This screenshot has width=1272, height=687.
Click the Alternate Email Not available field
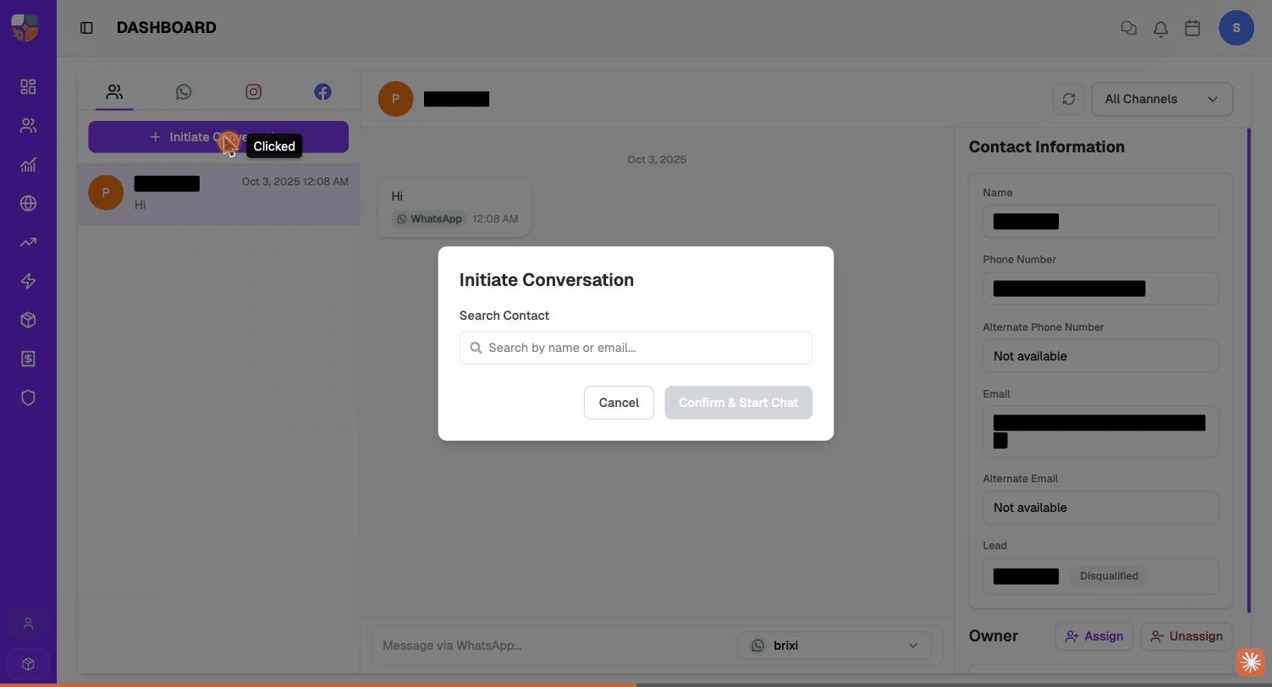pyautogui.click(x=1100, y=508)
